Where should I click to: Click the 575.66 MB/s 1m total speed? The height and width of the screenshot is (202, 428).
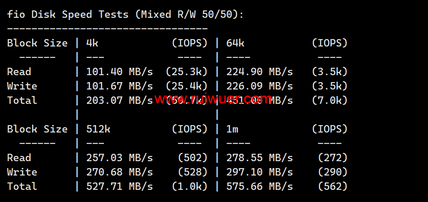point(259,186)
